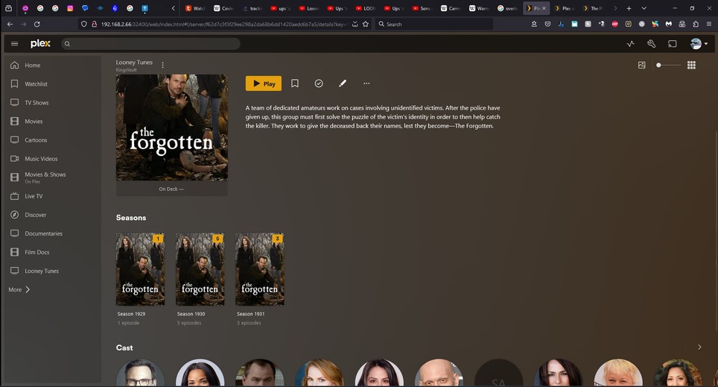Open the Malwarebytes extension icon

tap(669, 24)
